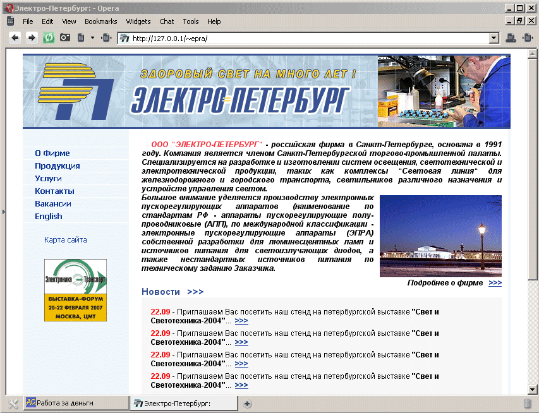Click the St. Petersburg night photo
This screenshot has height=413, width=539.
[x=440, y=236]
